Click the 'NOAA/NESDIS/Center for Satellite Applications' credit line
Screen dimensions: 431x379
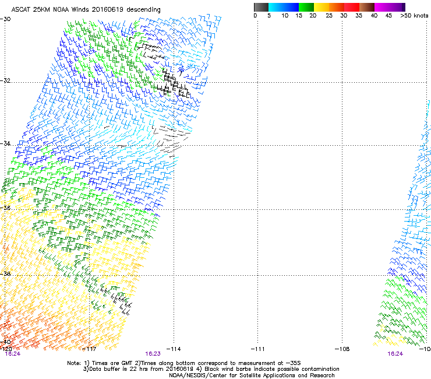coord(252,376)
